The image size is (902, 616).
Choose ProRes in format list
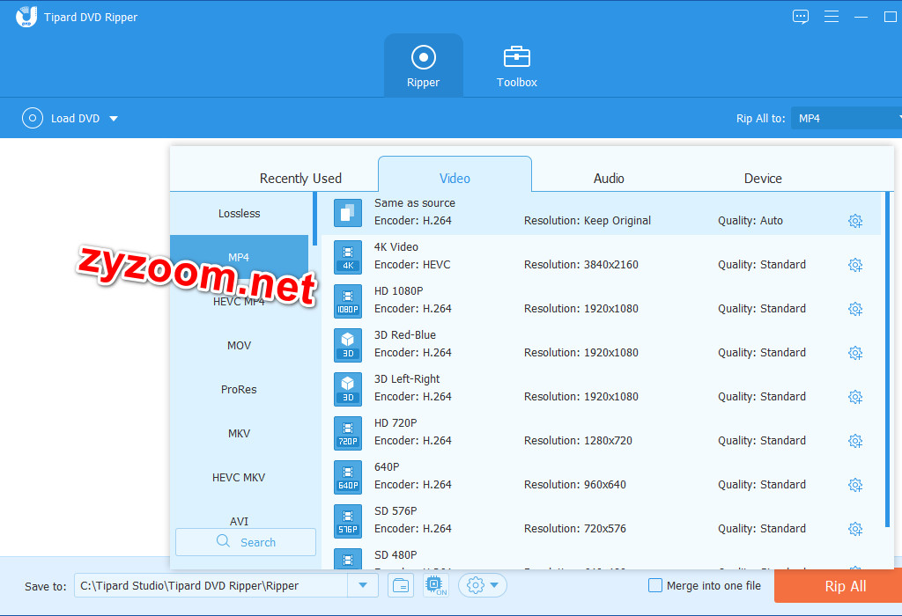[240, 389]
